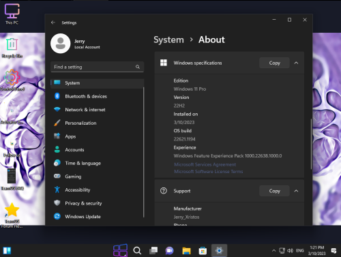
Task: Copy the Support details
Action: (274, 191)
